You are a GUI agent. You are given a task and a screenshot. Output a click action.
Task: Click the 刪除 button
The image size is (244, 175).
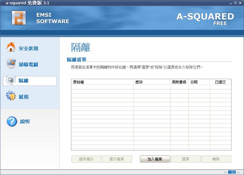pos(216,159)
